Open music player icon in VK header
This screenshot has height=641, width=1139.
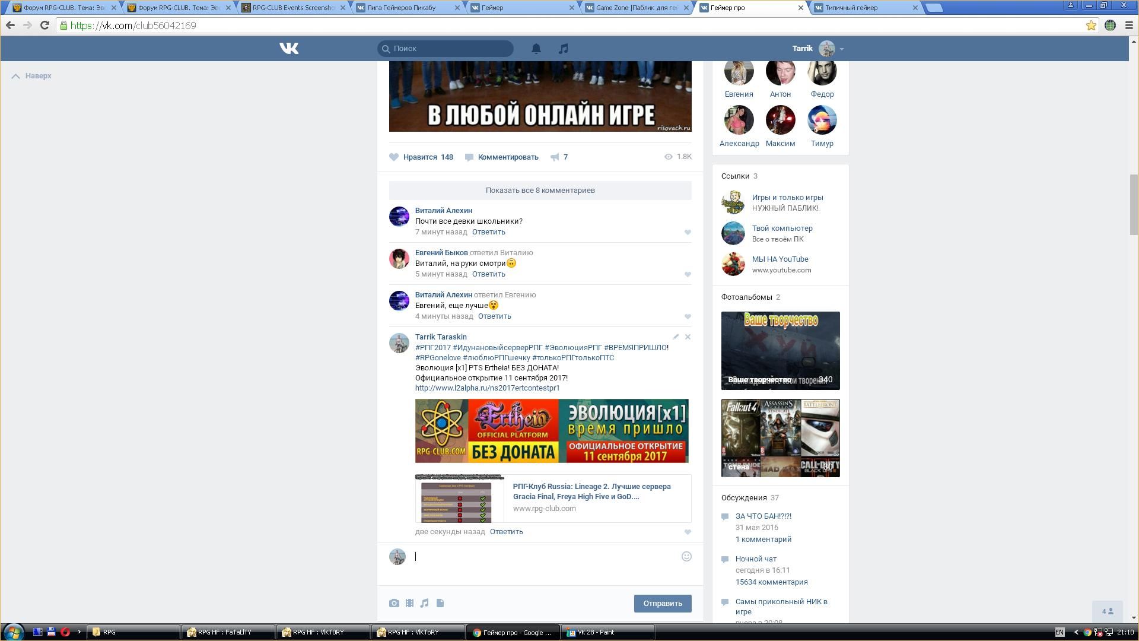click(x=563, y=49)
